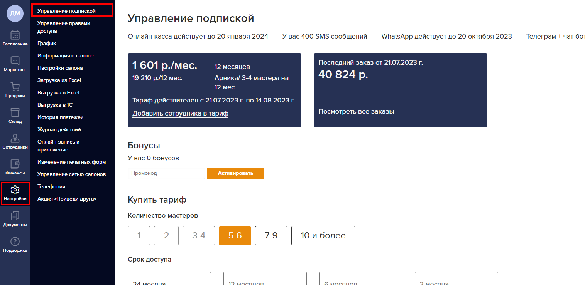585x285 pixels.
Task: Open График settings page
Action: point(47,43)
